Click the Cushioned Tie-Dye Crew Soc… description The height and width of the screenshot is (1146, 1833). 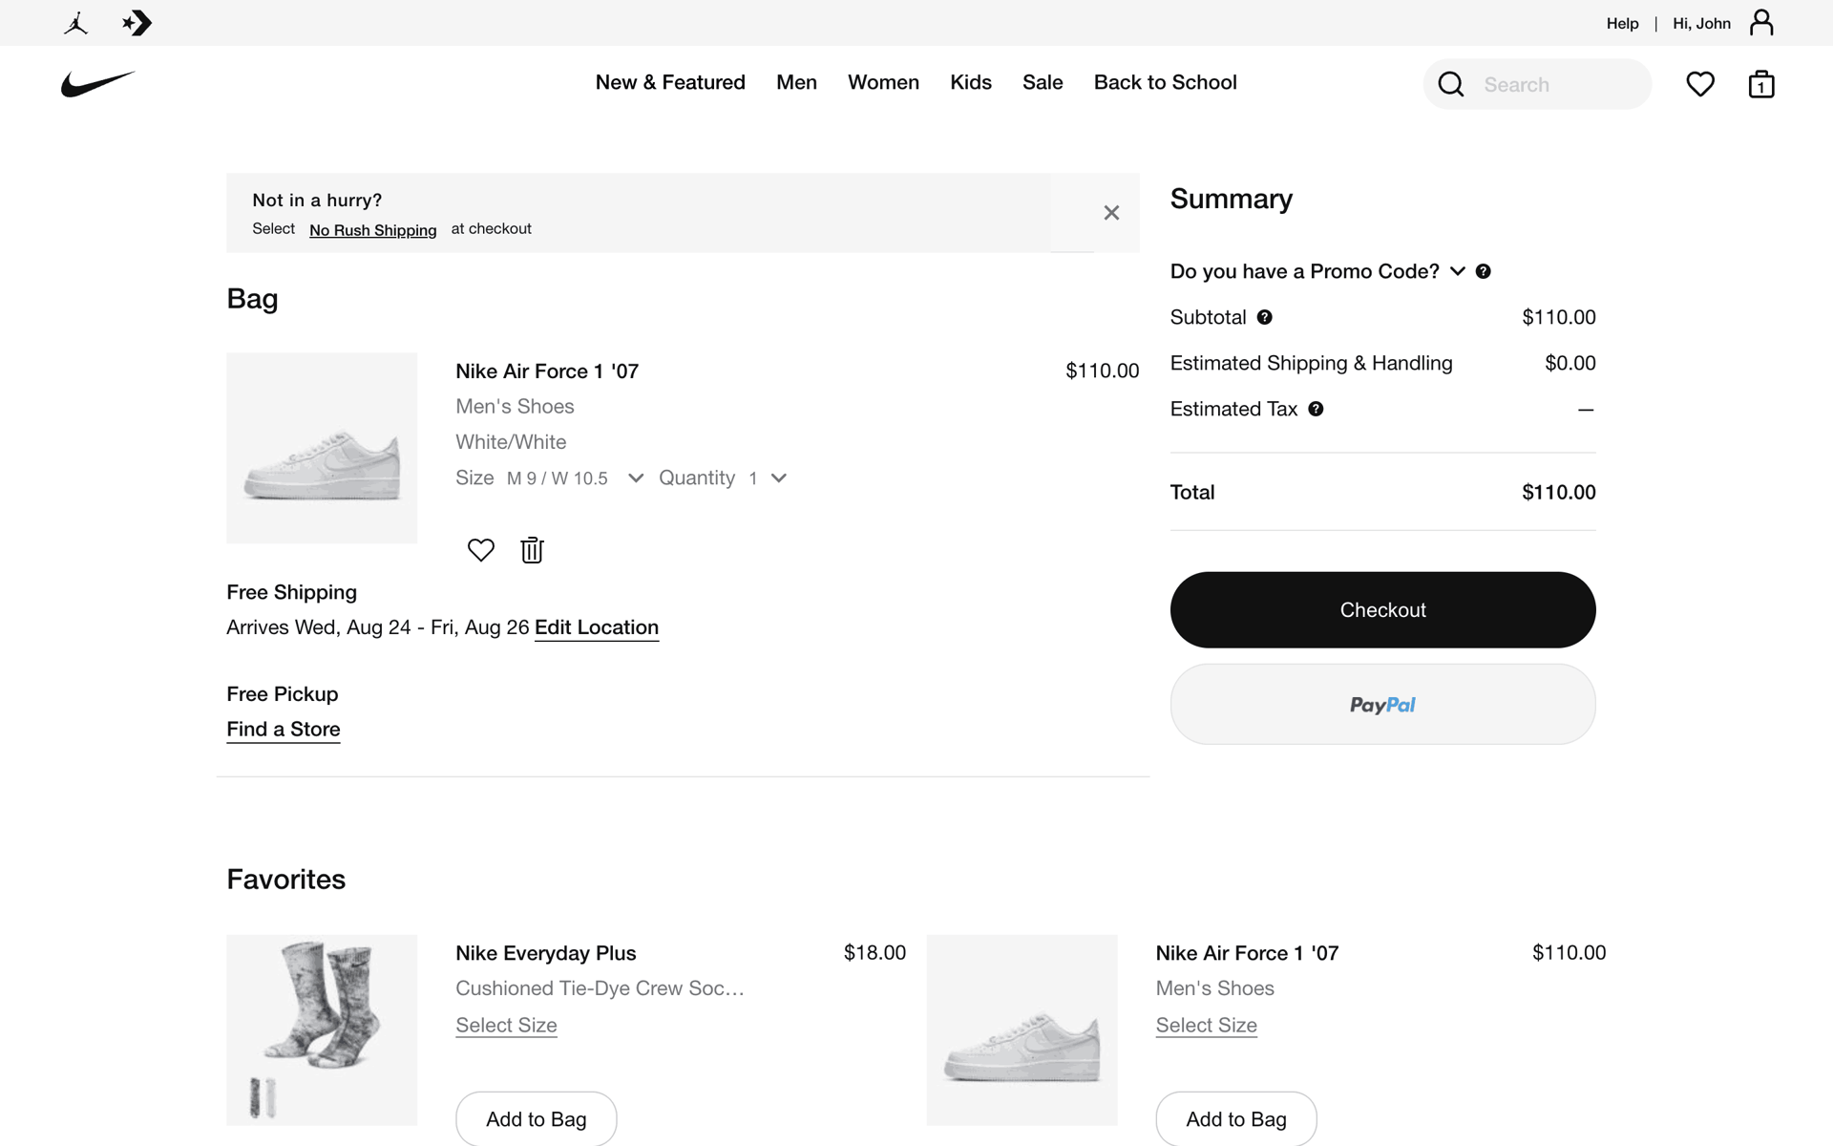click(x=600, y=988)
